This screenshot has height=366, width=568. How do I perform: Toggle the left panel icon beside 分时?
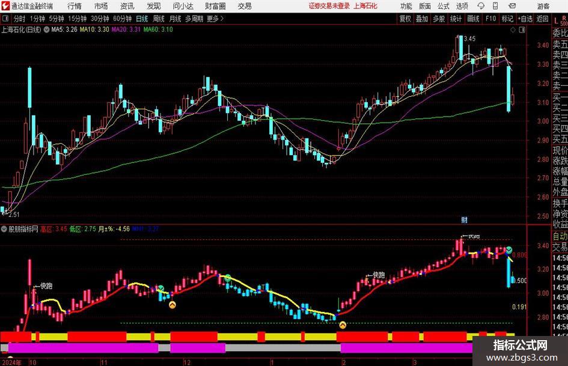coord(5,19)
